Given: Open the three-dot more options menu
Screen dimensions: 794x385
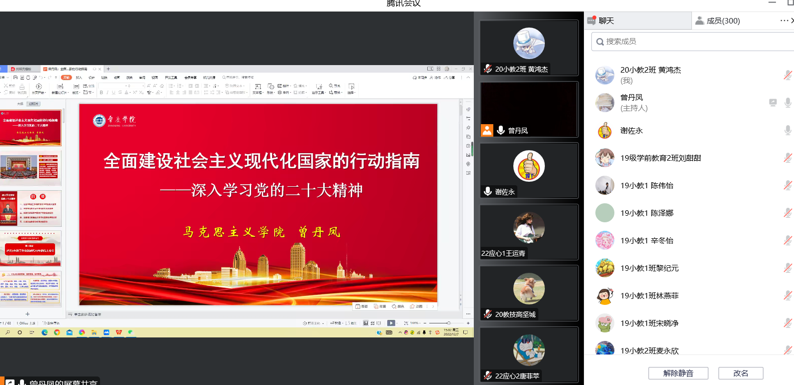Looking at the screenshot, I should click(x=784, y=21).
